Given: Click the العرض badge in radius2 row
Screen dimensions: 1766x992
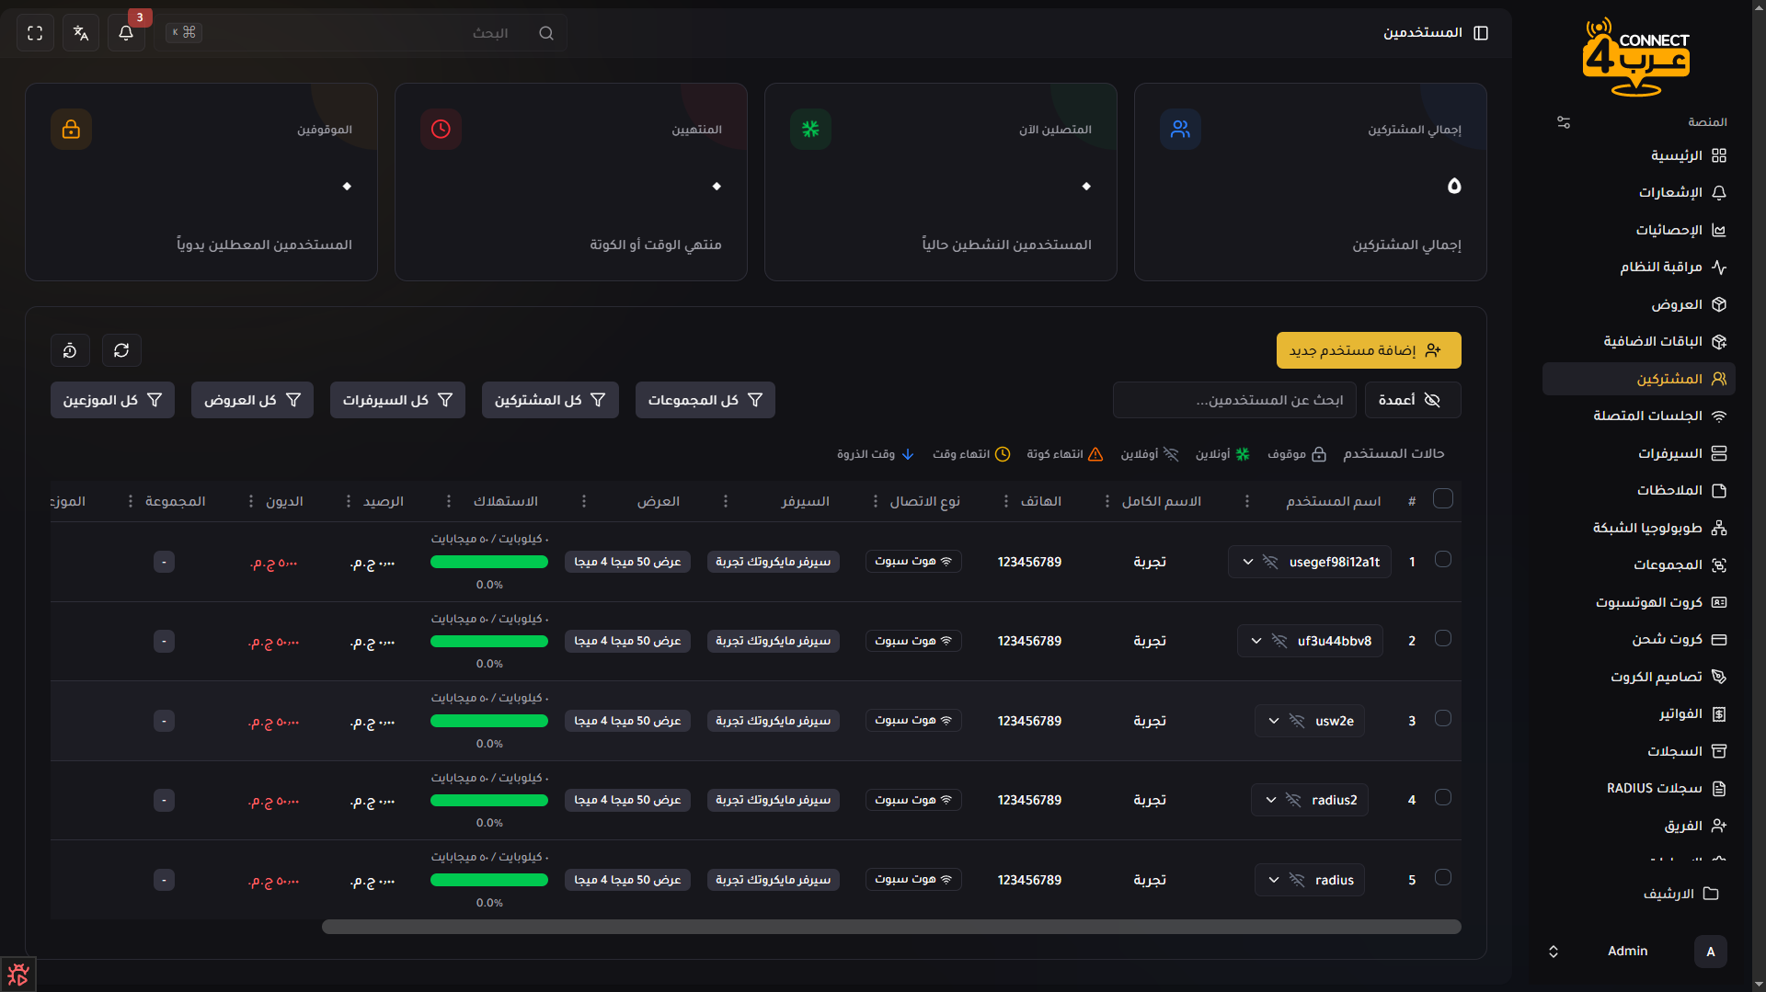Looking at the screenshot, I should pyautogui.click(x=627, y=800).
